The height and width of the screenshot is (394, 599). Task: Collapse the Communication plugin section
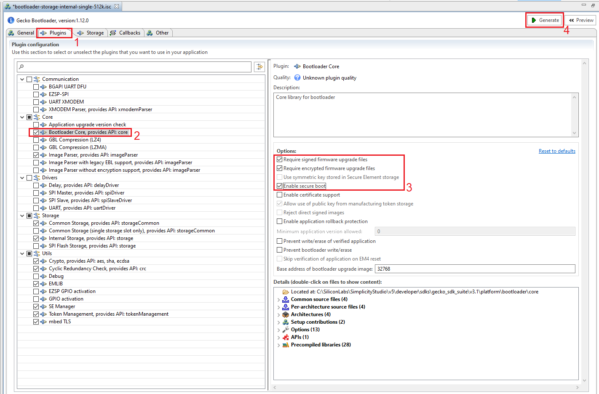[22, 79]
